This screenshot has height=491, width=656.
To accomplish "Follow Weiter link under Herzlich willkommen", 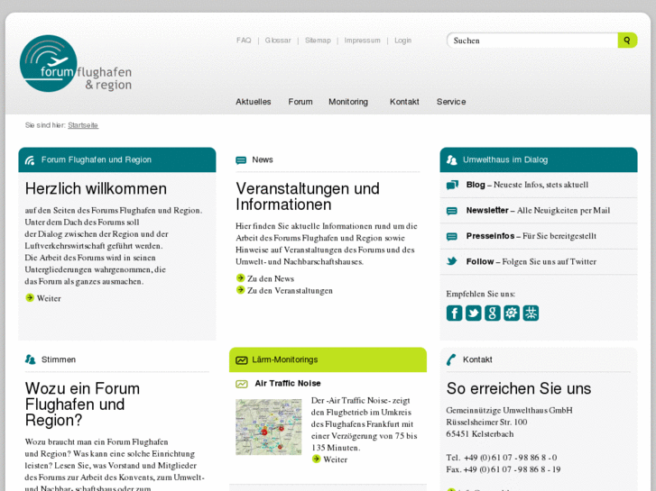I will [x=49, y=298].
